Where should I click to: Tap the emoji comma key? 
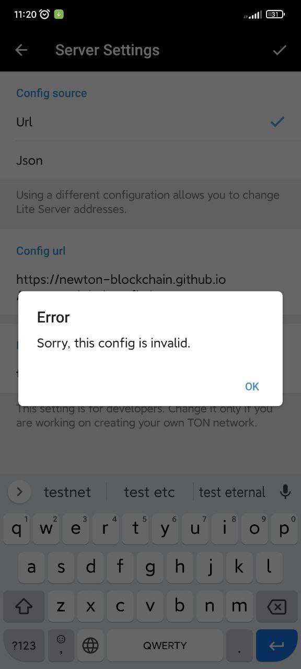coord(61,645)
